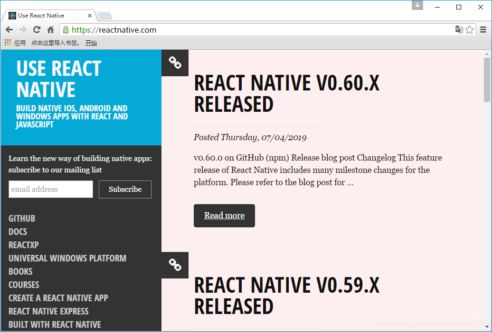Click the browser forward arrow
Image resolution: width=492 pixels, height=332 pixels.
tap(23, 30)
